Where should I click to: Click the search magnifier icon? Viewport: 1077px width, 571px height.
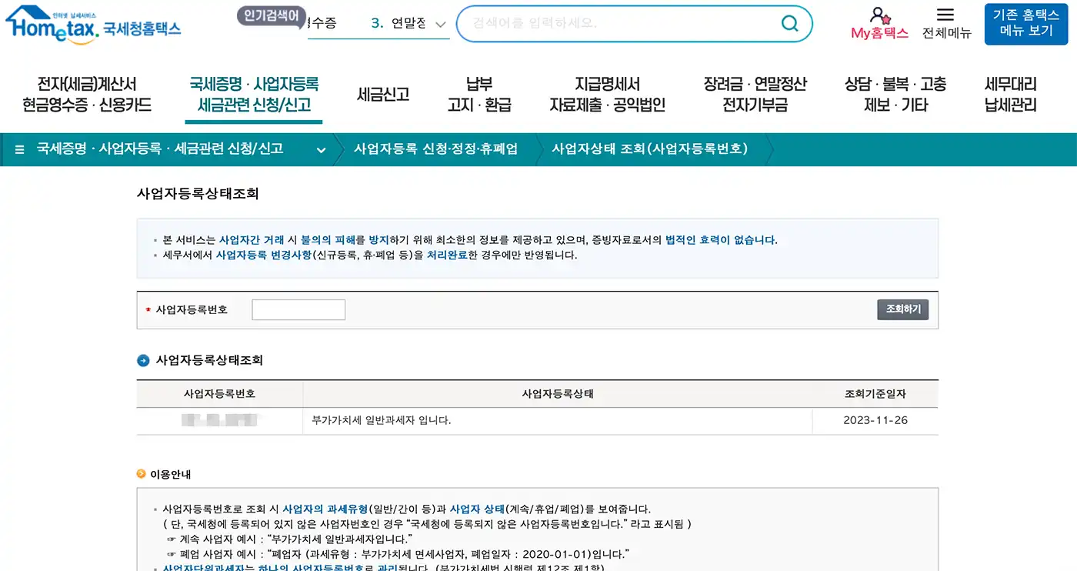coord(790,24)
